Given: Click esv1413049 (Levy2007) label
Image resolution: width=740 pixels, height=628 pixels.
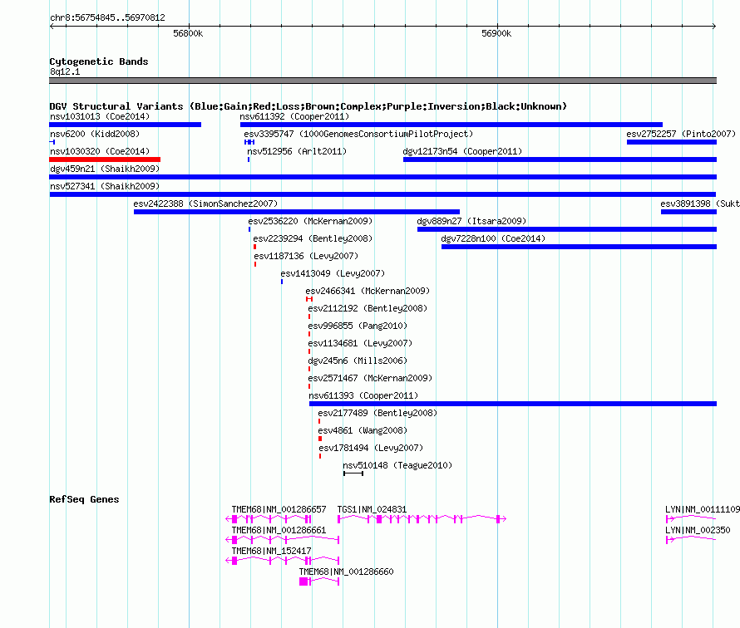Looking at the screenshot, I should click(x=333, y=273).
